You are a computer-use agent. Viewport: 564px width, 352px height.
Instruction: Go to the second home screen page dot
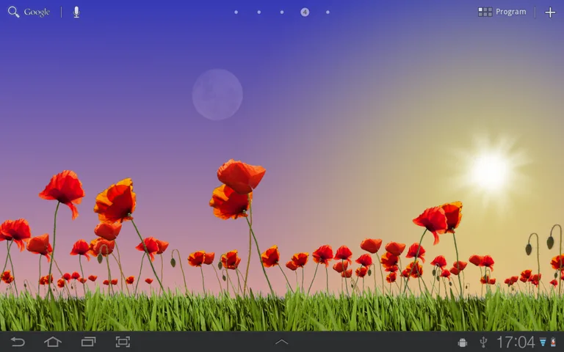tap(259, 12)
